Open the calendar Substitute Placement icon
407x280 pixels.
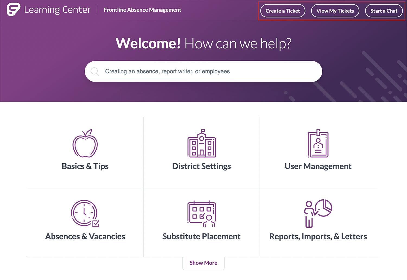coord(202,214)
